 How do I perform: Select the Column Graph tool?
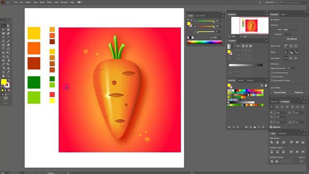[8, 68]
